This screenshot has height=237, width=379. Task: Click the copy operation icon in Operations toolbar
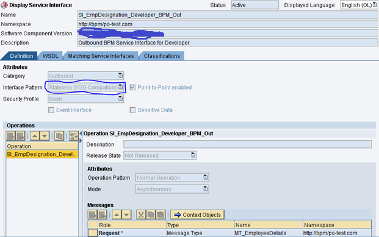(x=59, y=136)
